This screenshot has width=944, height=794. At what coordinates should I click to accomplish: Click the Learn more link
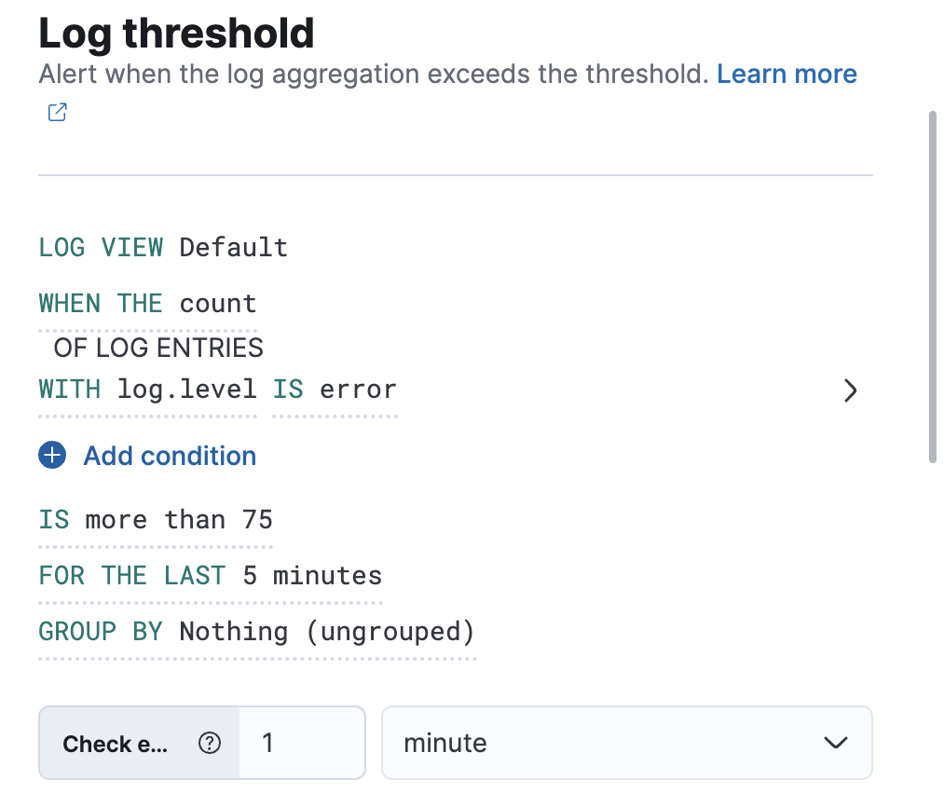point(786,74)
